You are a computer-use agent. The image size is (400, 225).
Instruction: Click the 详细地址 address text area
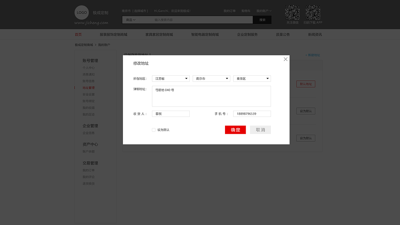(211, 96)
